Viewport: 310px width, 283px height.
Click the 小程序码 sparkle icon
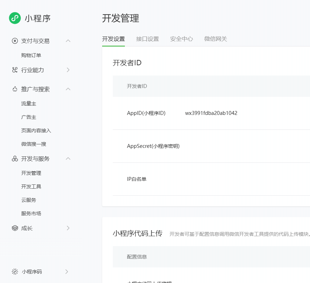click(15, 272)
